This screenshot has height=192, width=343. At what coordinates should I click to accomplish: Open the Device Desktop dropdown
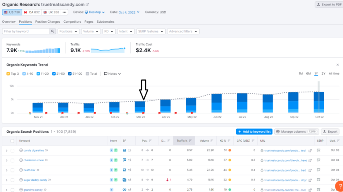point(95,12)
